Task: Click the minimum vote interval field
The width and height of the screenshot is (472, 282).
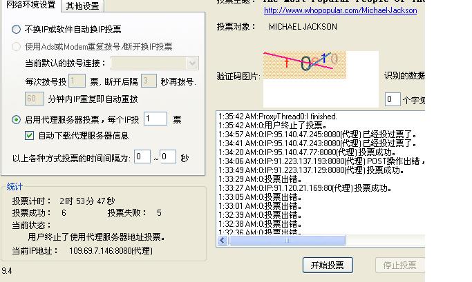Action: [x=142, y=157]
